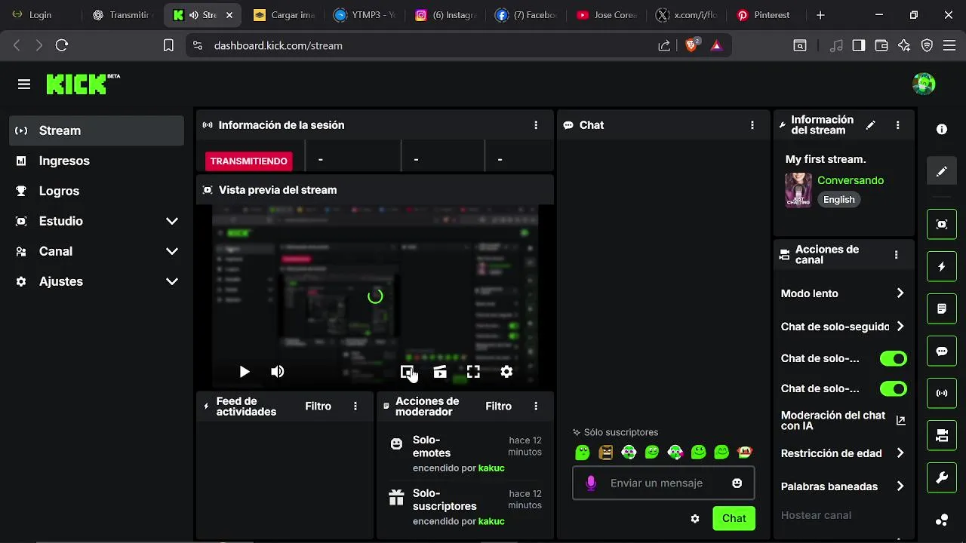Open the Acciones de moderador Filtro
Screen dimensions: 966x543
(498, 406)
